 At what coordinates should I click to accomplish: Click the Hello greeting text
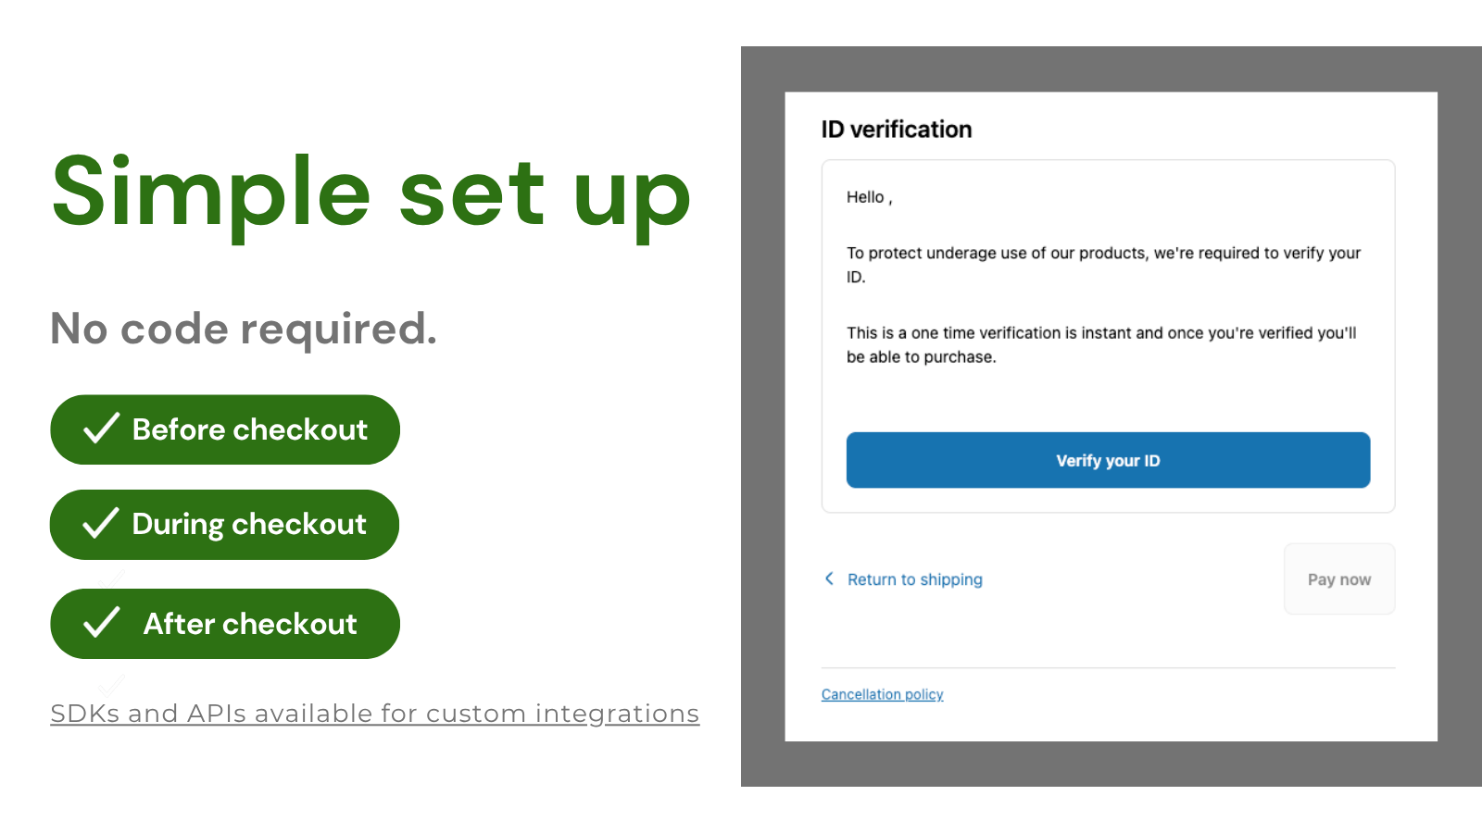[x=869, y=197]
